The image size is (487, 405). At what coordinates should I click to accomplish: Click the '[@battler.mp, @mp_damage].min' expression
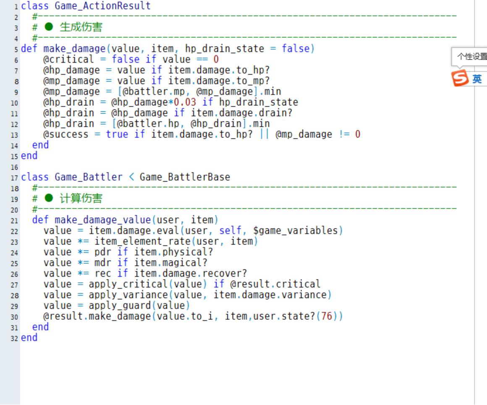(x=199, y=91)
